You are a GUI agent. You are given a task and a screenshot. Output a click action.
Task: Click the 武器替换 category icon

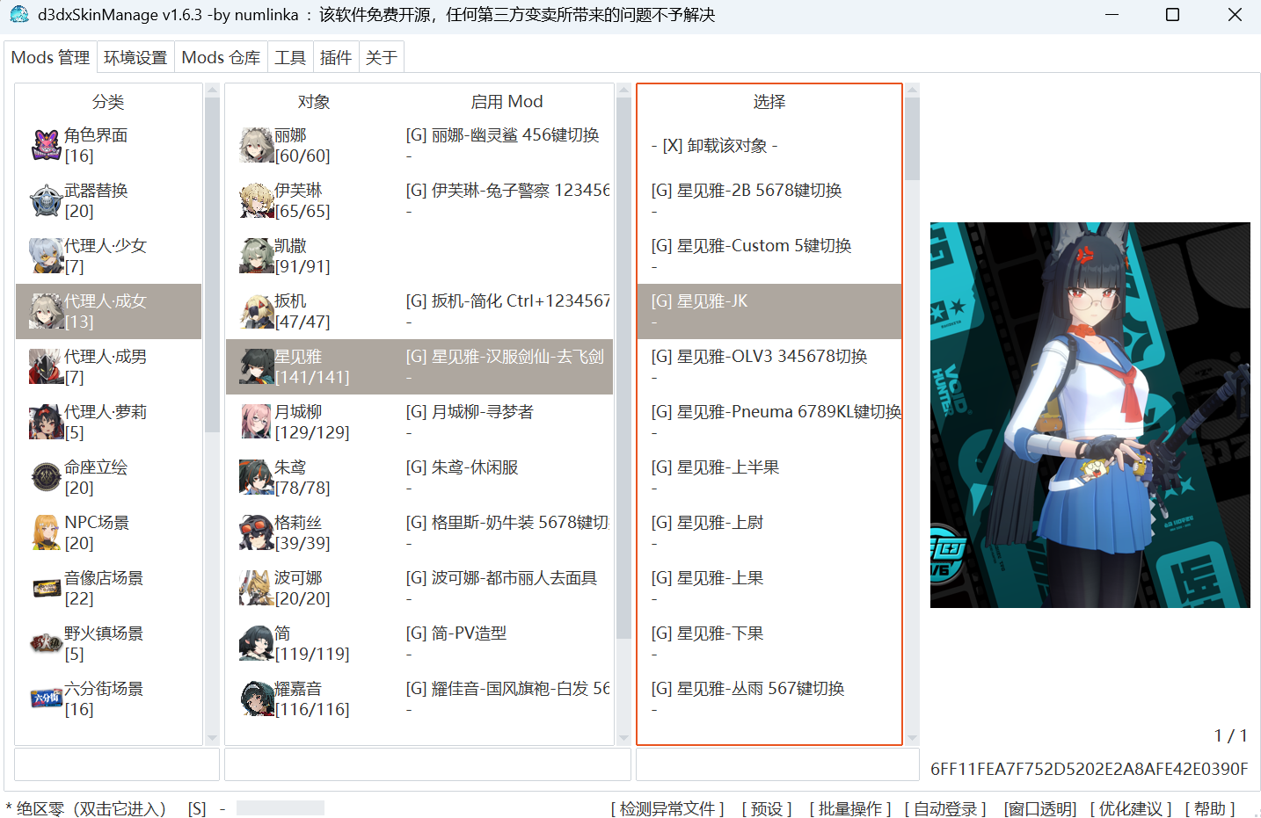click(46, 200)
